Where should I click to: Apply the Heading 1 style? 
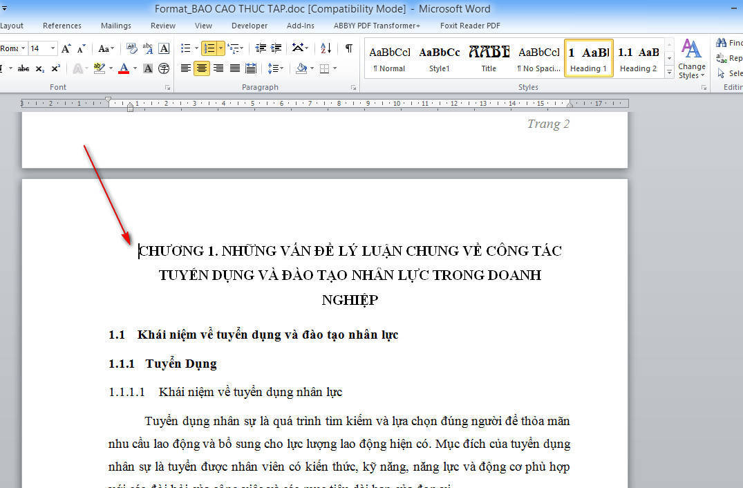click(x=588, y=58)
